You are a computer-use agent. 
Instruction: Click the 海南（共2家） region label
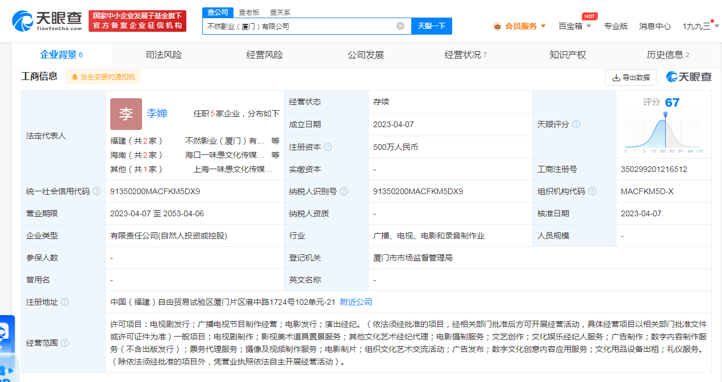[137, 155]
